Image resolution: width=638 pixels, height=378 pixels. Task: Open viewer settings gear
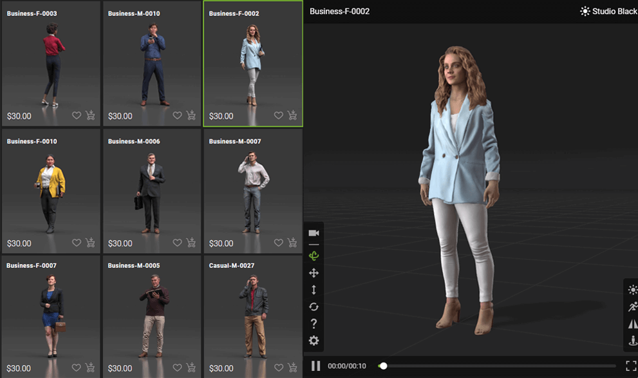(x=314, y=341)
